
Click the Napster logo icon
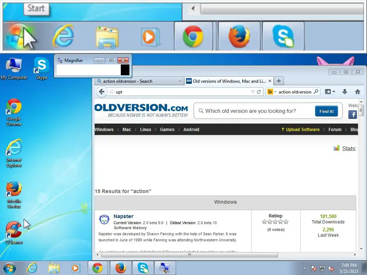coord(104,219)
